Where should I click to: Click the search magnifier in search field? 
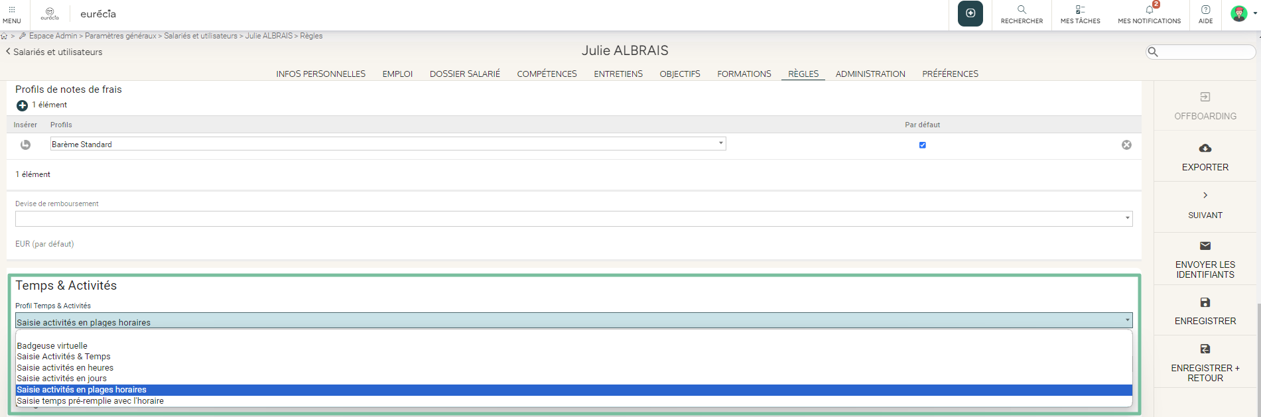1154,52
